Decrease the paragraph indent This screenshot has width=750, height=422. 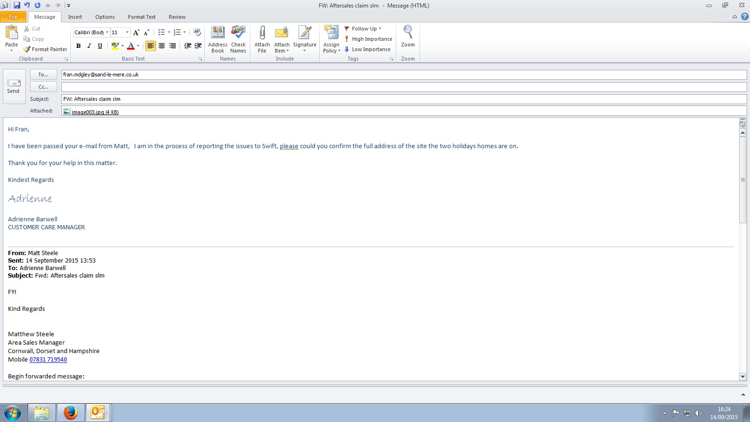[x=187, y=45]
